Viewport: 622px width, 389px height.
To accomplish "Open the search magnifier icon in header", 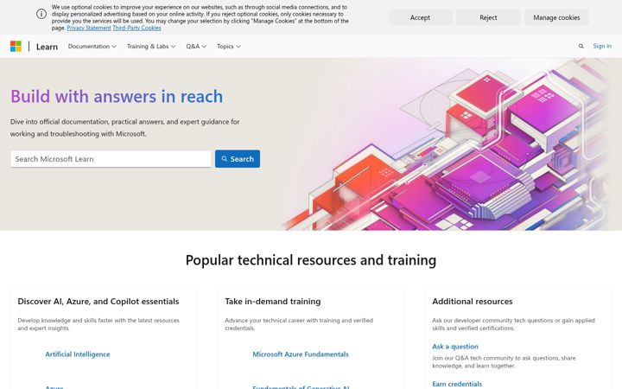I will click(581, 47).
